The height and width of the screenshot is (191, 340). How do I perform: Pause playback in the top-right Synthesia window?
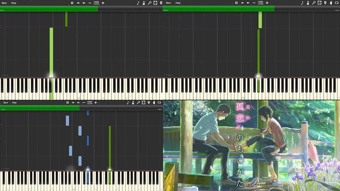236,3
